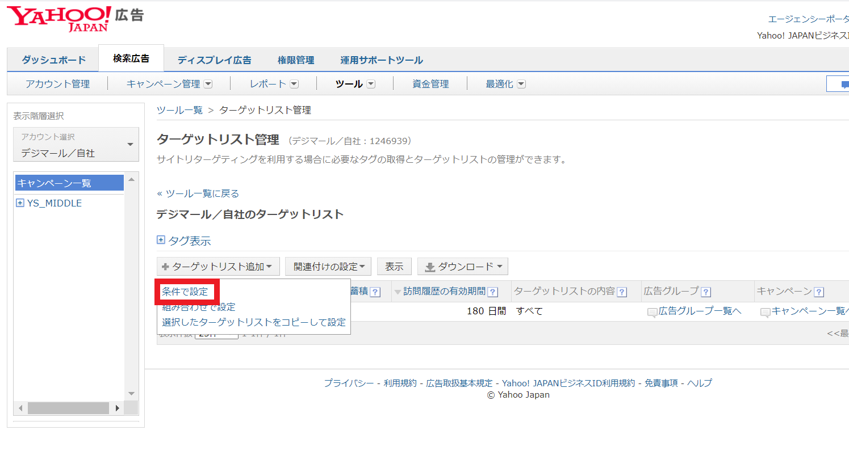Open the ダウンロード dropdown button
Viewport: 849px width, 468px height.
pyautogui.click(x=463, y=267)
